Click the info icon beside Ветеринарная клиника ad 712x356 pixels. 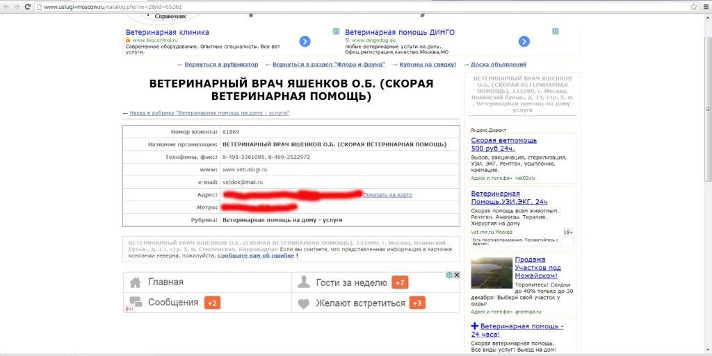(x=336, y=31)
